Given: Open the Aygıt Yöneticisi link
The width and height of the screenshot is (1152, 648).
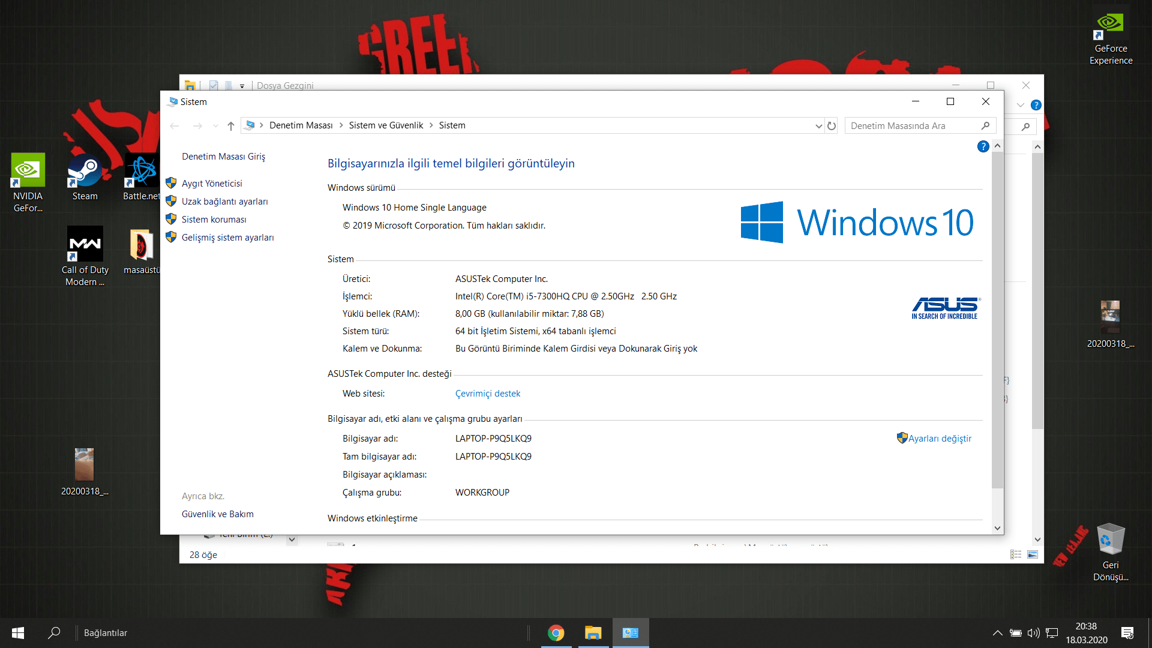Looking at the screenshot, I should coord(212,184).
